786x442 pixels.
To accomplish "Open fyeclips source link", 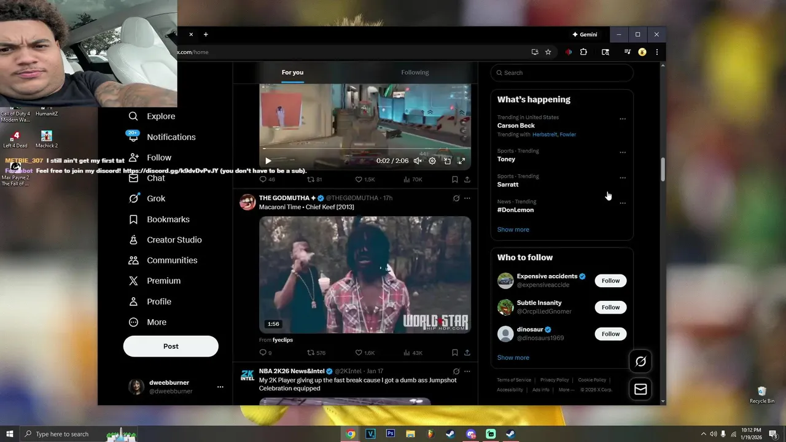I will (x=282, y=340).
